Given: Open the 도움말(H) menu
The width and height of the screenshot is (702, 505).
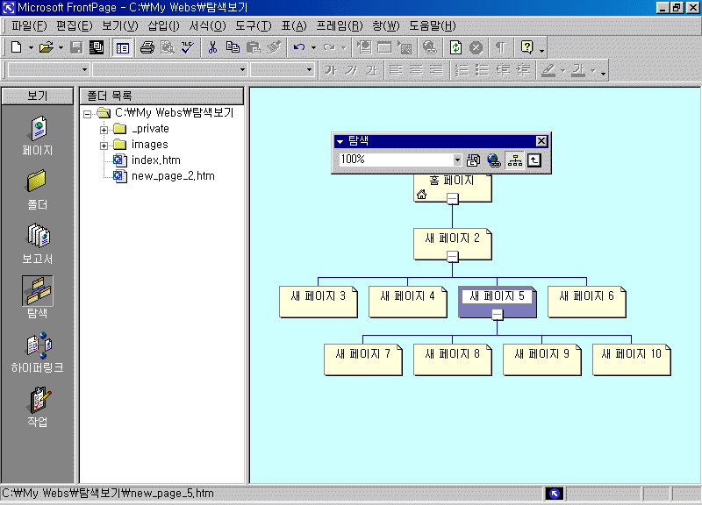Looking at the screenshot, I should click(x=432, y=26).
